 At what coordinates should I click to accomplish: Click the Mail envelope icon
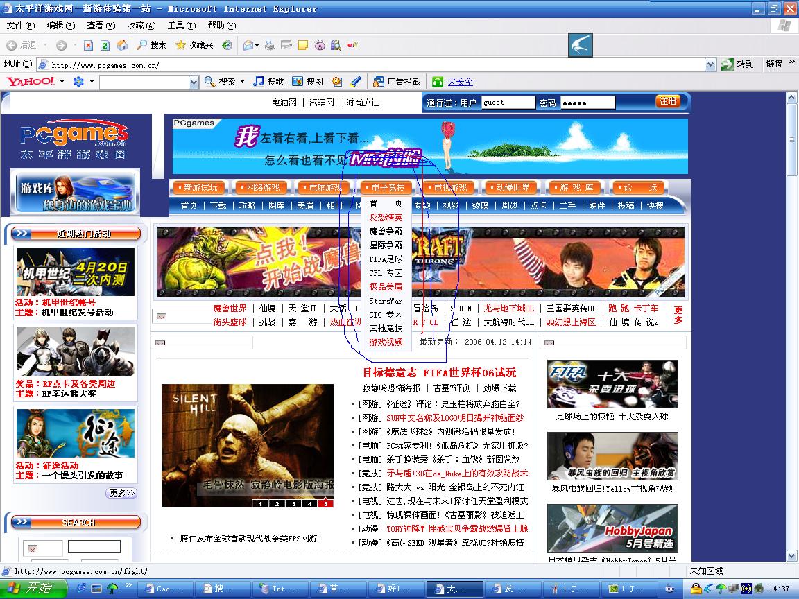point(248,45)
